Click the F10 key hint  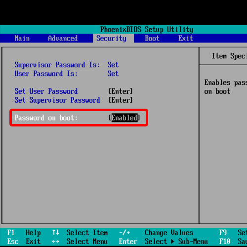click(225, 242)
